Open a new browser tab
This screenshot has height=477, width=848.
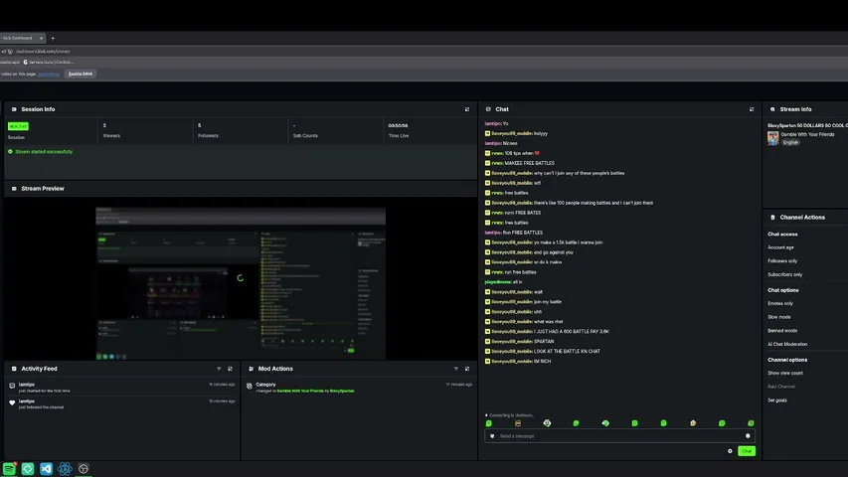(53, 39)
